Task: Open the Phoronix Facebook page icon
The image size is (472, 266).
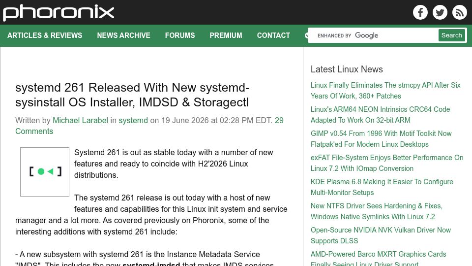Action: point(420,12)
